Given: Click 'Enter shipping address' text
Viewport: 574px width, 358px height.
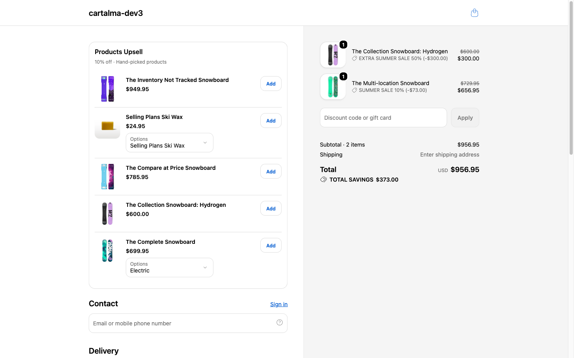Looking at the screenshot, I should [x=450, y=155].
